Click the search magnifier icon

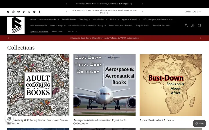tap(186, 25)
